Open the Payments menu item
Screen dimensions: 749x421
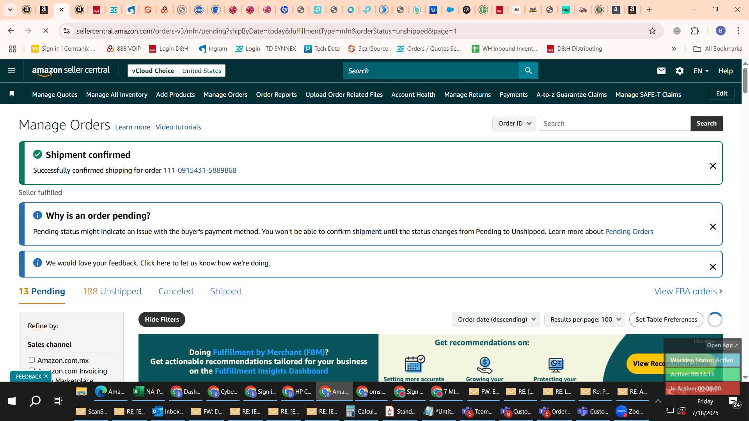513,94
